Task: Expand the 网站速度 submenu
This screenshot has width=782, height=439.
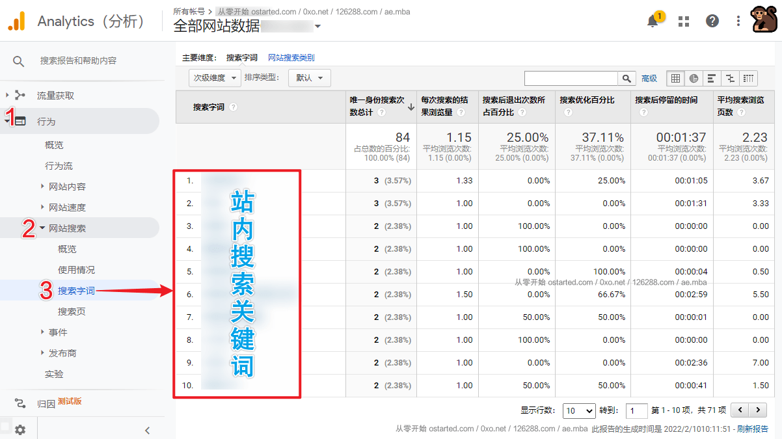Action: [x=43, y=207]
